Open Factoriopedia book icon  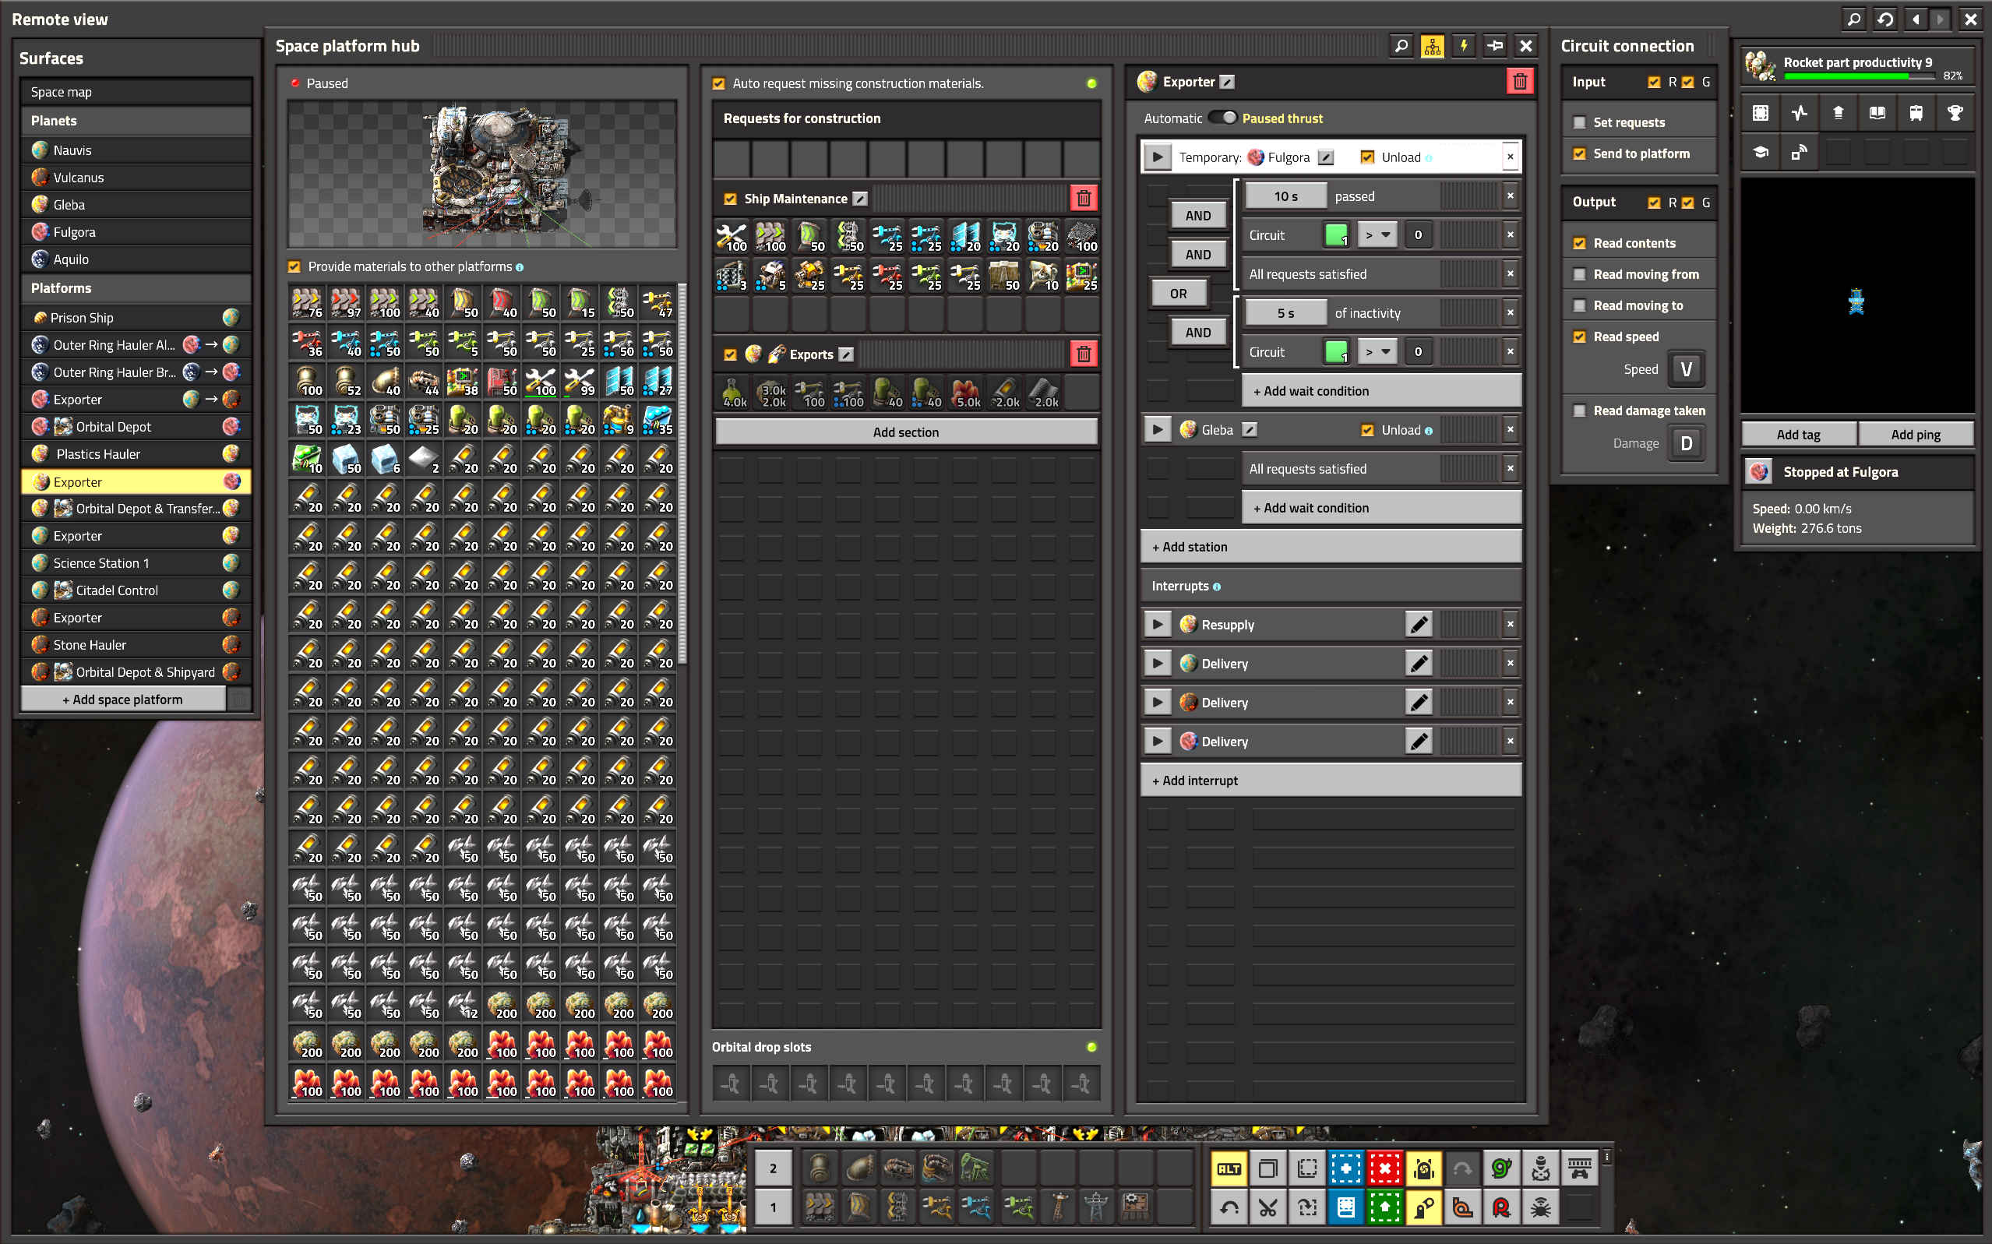coord(1877,113)
